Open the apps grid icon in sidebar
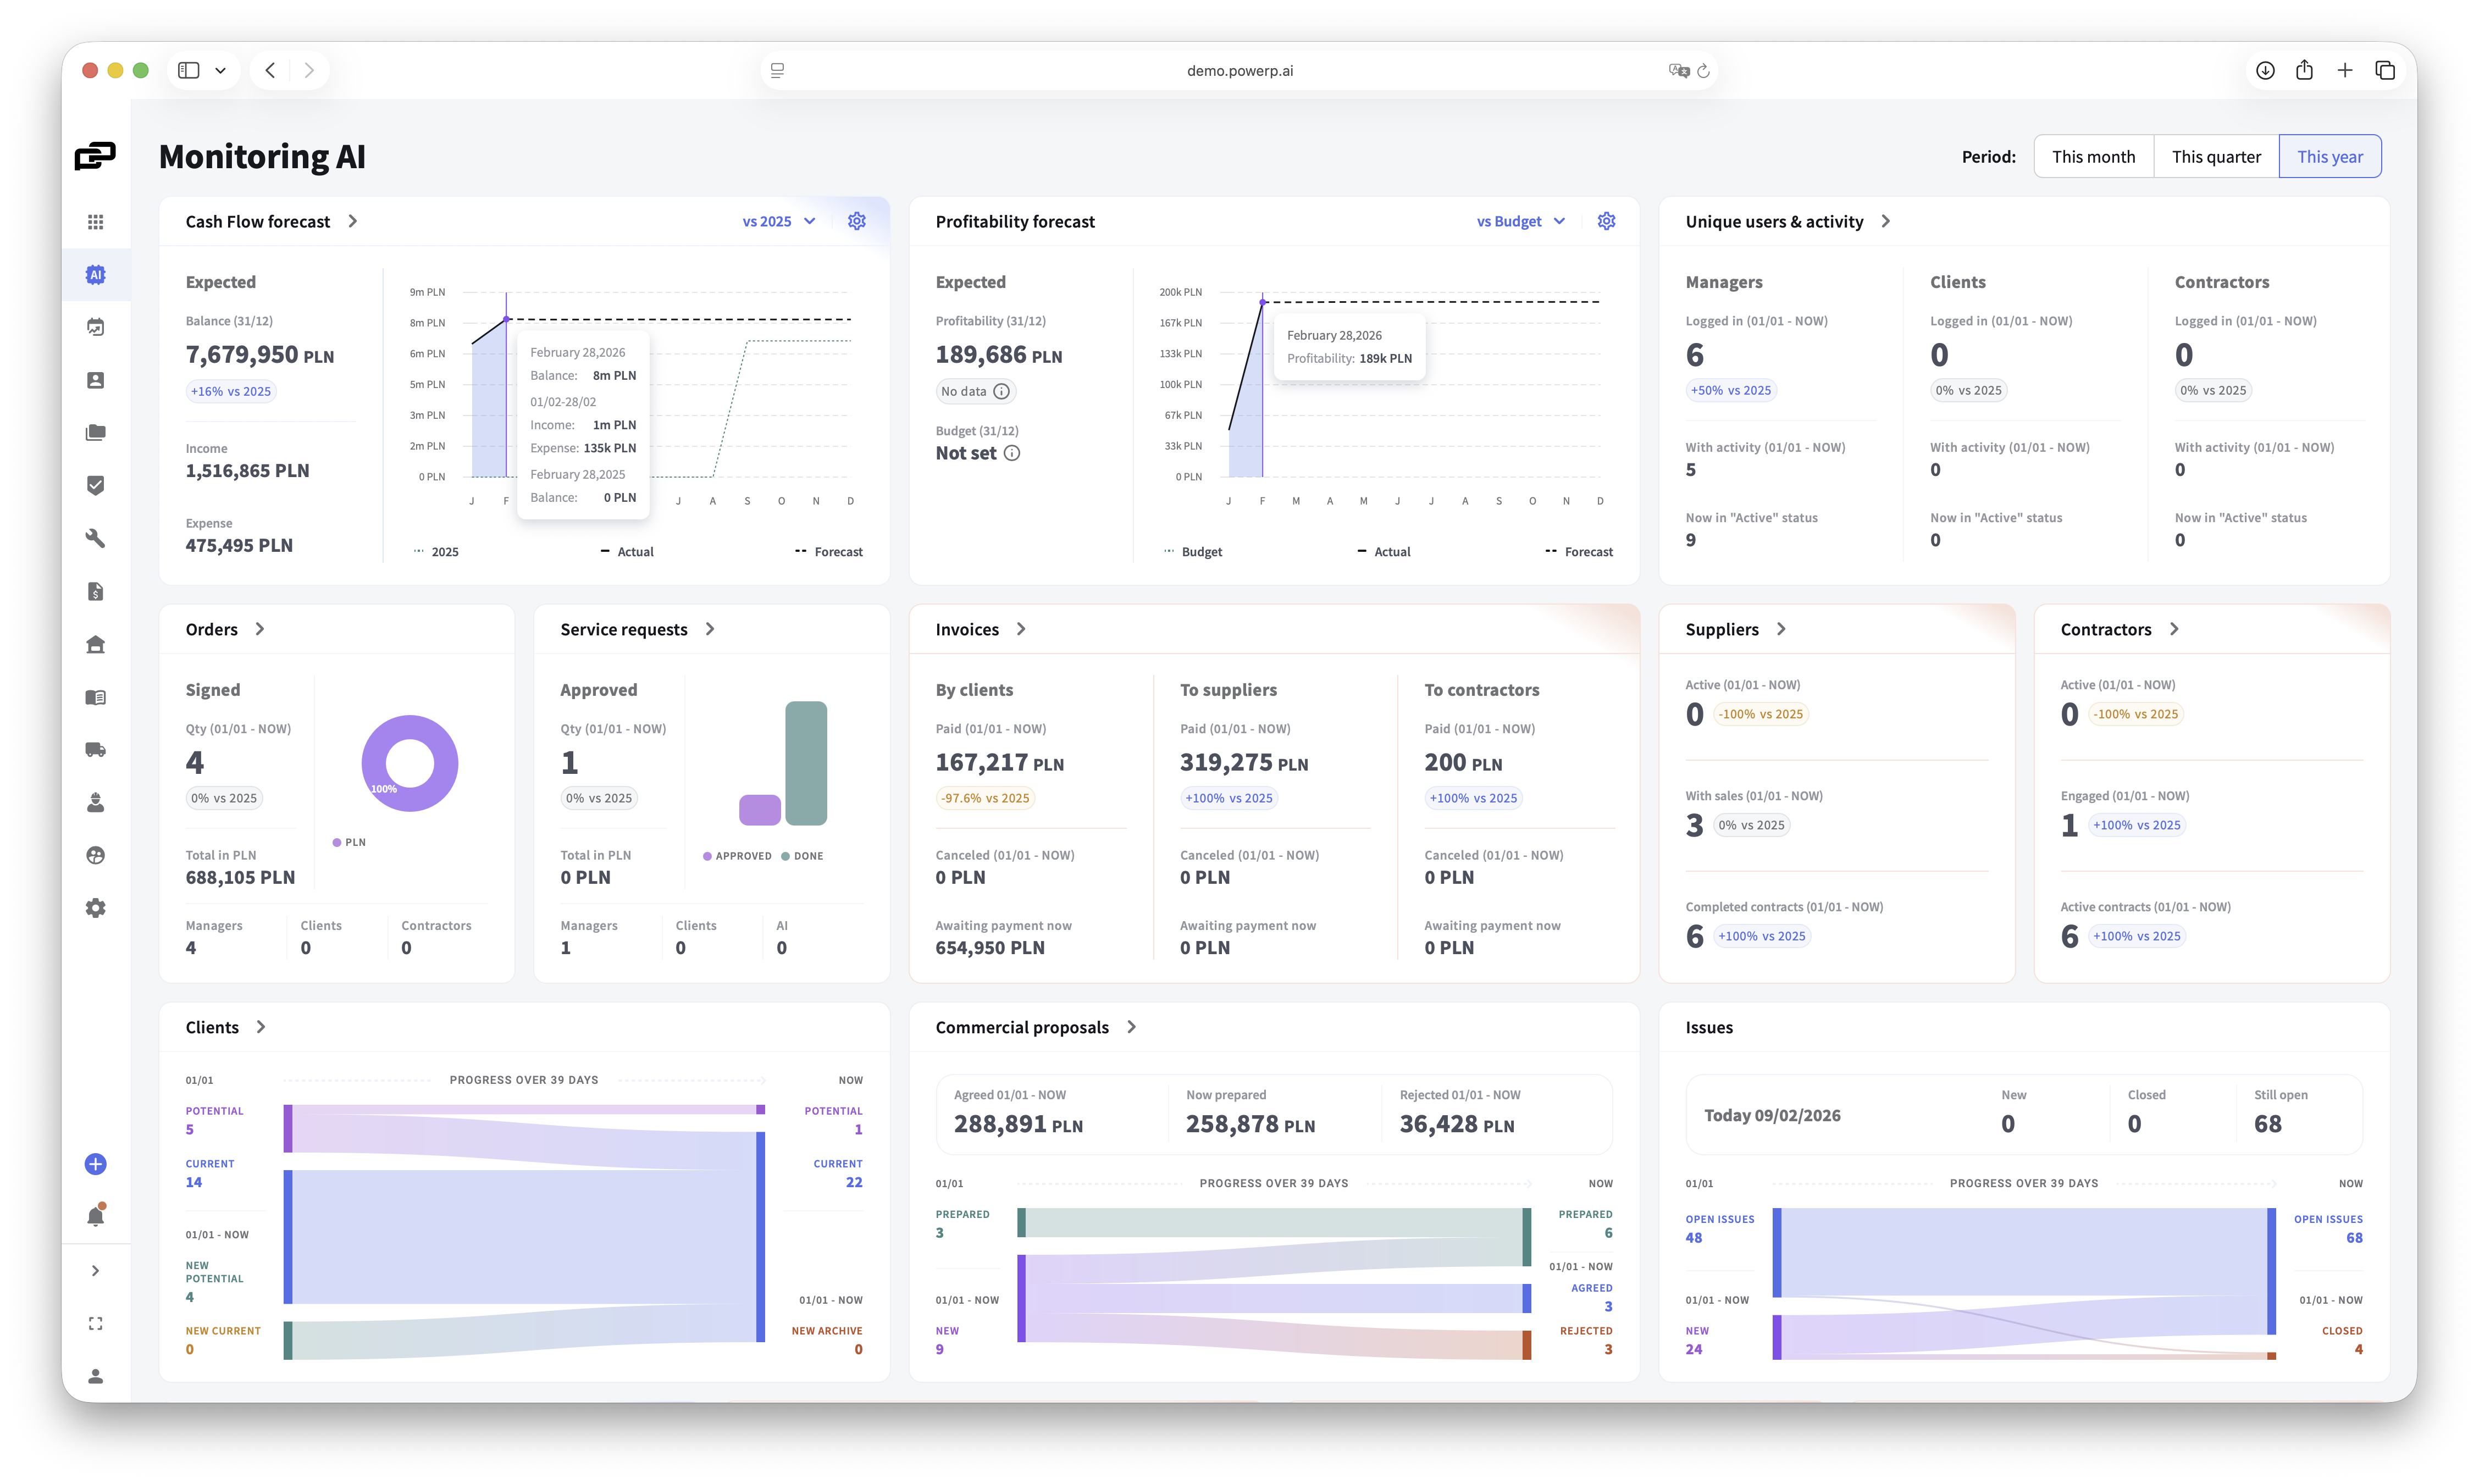2479x1484 pixels. [x=95, y=222]
